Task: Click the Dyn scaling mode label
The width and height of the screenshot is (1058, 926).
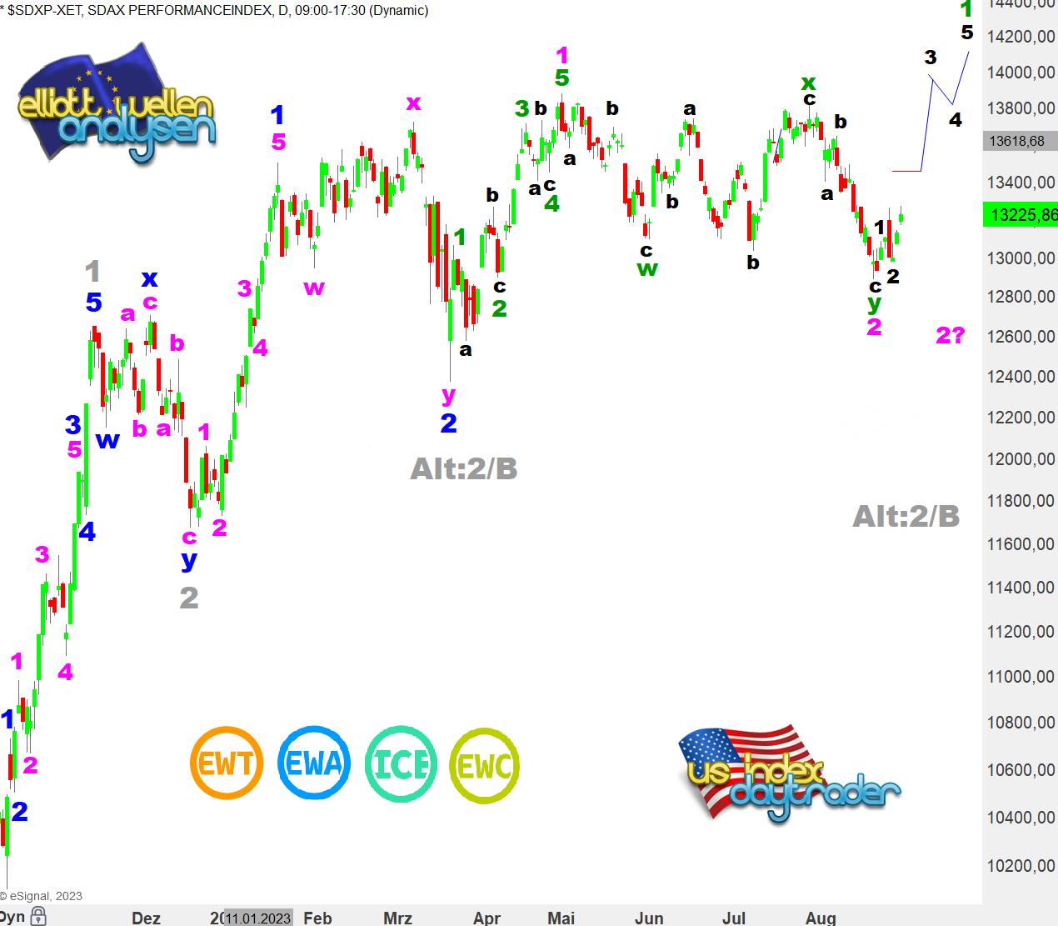Action: click(12, 917)
